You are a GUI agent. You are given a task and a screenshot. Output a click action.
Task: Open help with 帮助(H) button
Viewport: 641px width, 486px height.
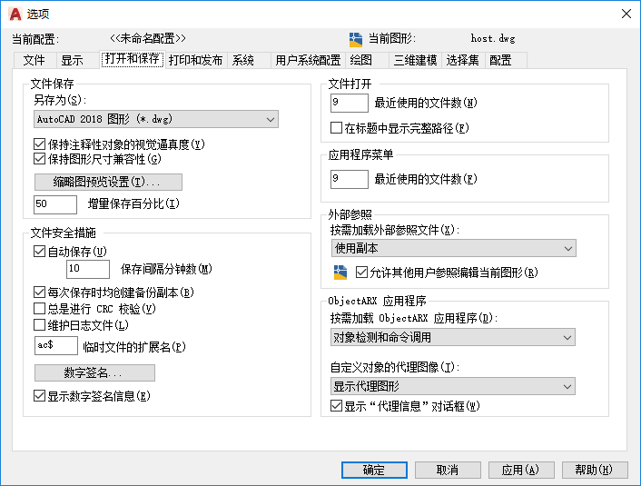click(595, 470)
